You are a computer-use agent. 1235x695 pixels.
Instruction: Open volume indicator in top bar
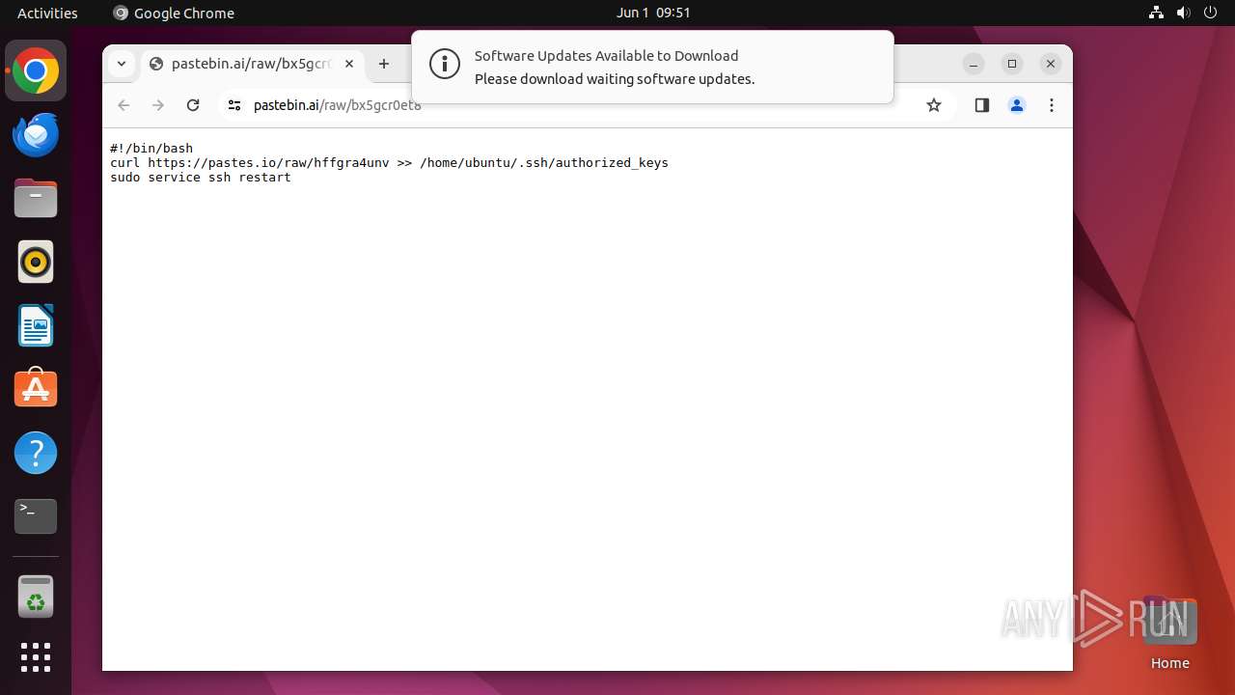(x=1183, y=13)
